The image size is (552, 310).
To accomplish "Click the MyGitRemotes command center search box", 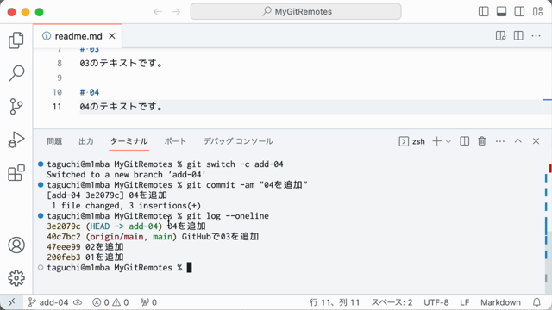I will coord(296,11).
